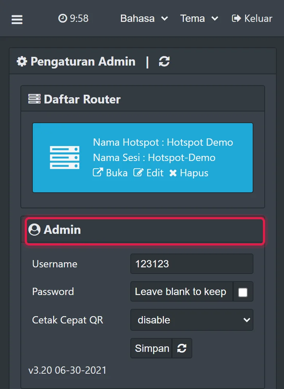Reload page using header refresh icon
284x389 pixels.
coord(164,61)
